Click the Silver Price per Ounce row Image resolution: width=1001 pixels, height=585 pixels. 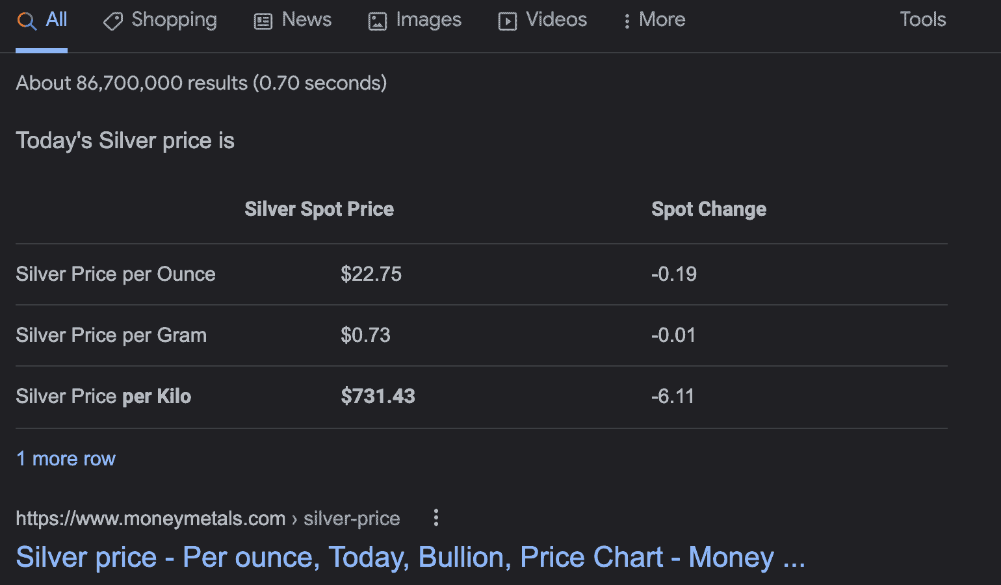point(116,274)
